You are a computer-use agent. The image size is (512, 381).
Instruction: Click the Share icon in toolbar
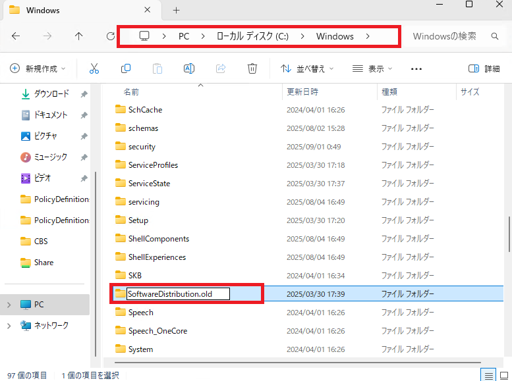click(x=221, y=68)
